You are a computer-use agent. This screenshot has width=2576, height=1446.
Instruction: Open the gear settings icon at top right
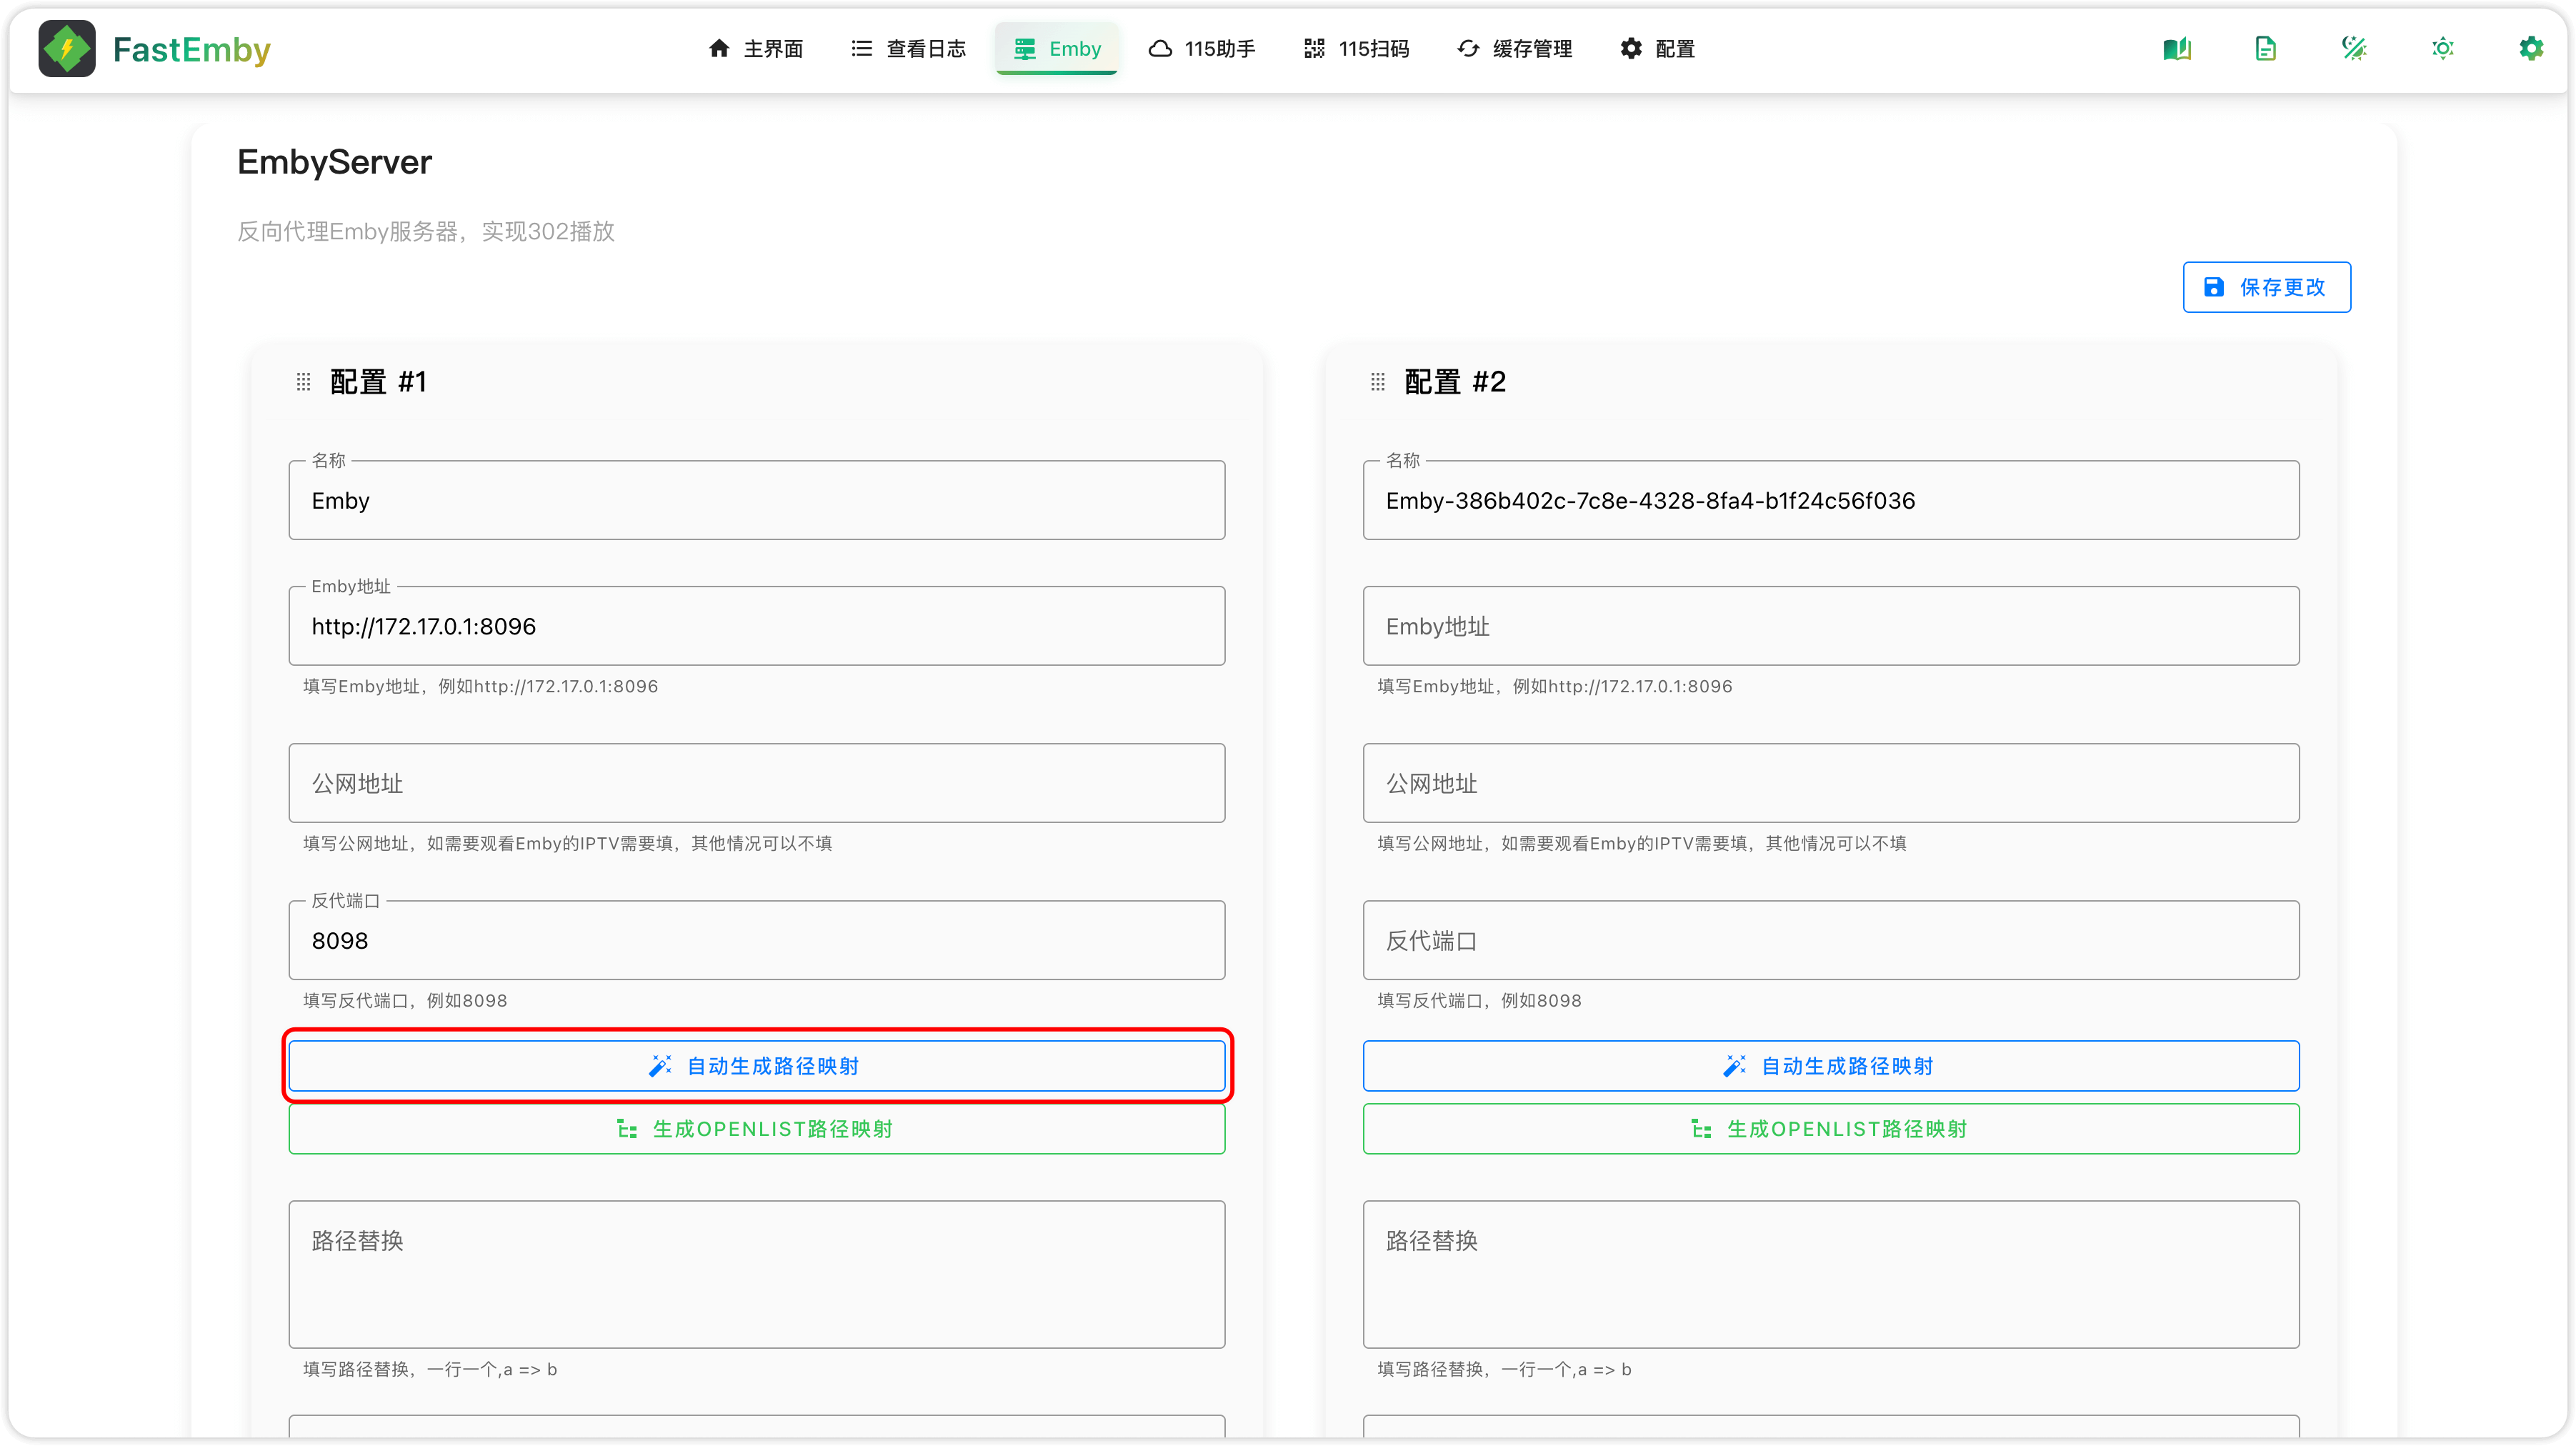2530,48
